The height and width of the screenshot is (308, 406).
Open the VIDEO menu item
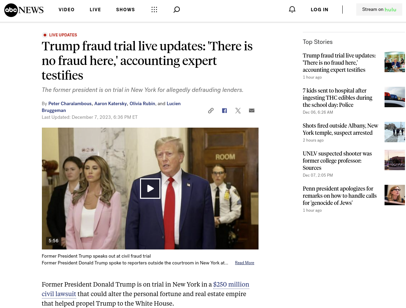[x=66, y=10]
